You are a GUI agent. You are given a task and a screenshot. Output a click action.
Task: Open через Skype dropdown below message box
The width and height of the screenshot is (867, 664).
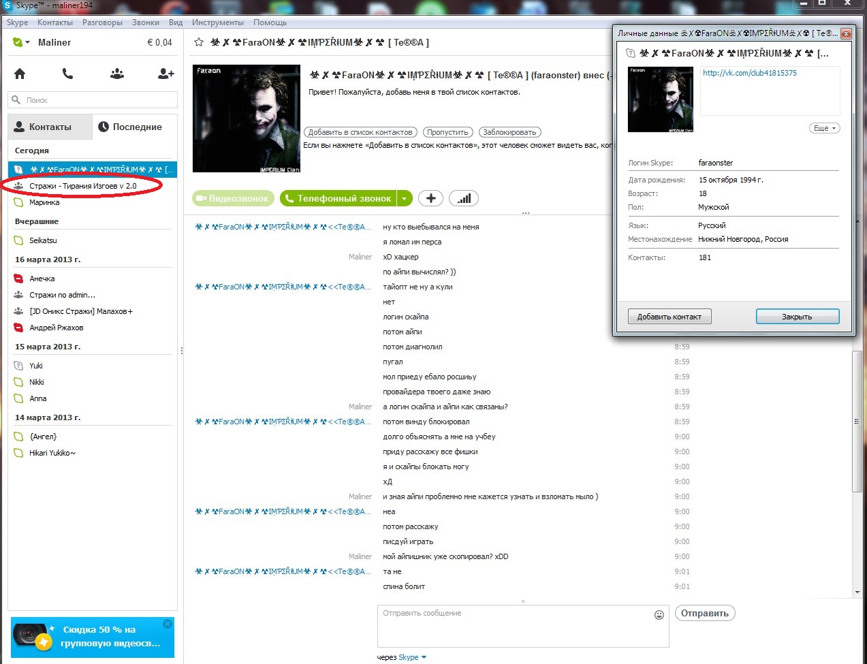(x=412, y=657)
